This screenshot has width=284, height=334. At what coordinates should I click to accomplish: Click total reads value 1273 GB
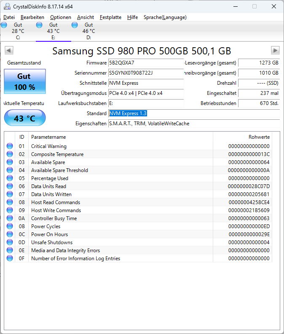259,63
